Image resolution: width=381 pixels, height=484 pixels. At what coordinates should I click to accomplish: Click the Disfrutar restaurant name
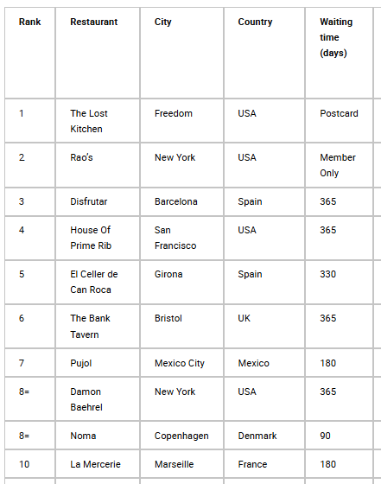click(x=88, y=201)
